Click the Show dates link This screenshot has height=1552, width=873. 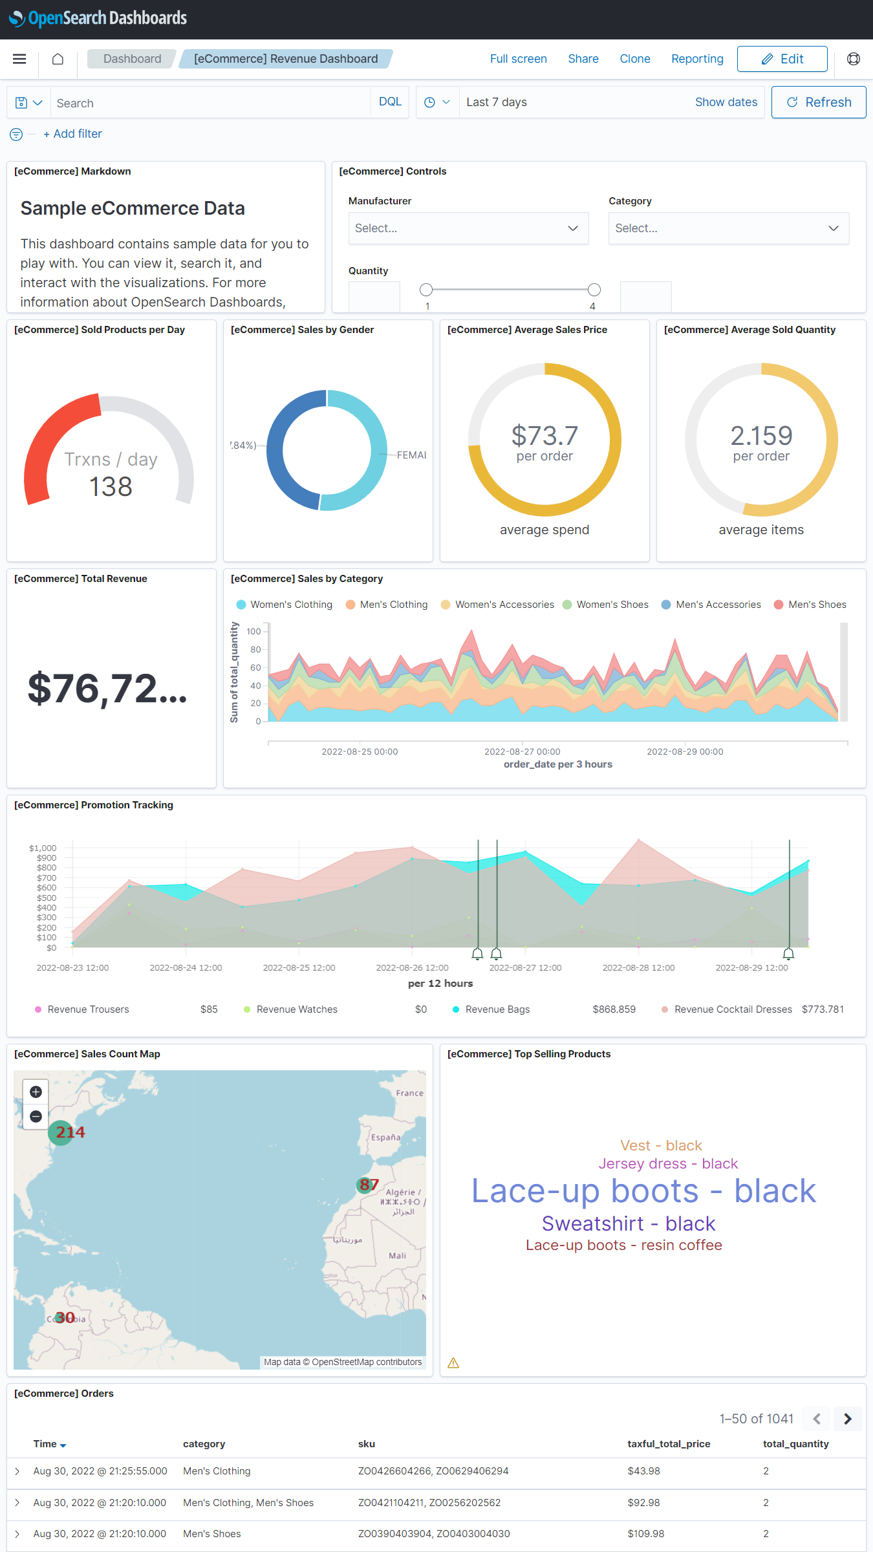pyautogui.click(x=726, y=102)
